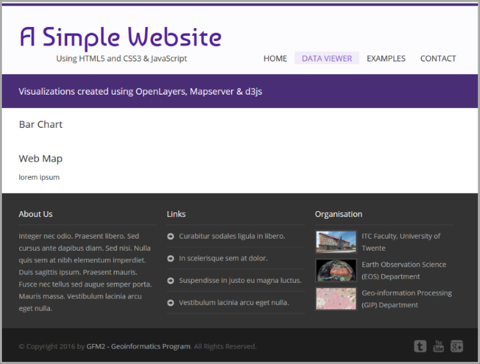Follow the ITC Faculty, University of Twente link

401,242
